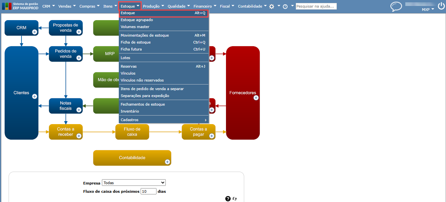Open the Empresa dropdown showing Todas
The height and width of the screenshot is (202, 446).
coord(134,183)
